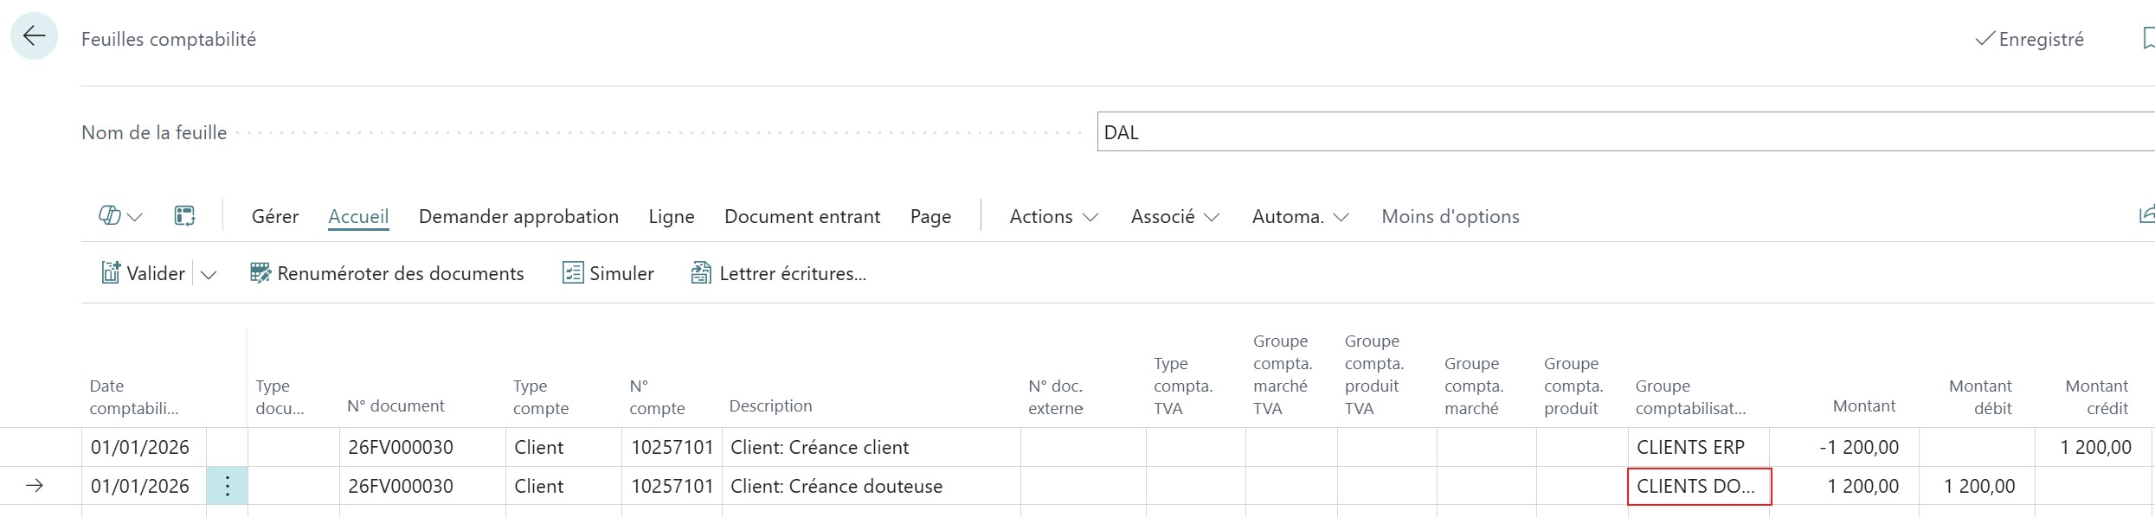Image resolution: width=2155 pixels, height=517 pixels.
Task: Expand the Associé menu
Action: click(x=1174, y=217)
